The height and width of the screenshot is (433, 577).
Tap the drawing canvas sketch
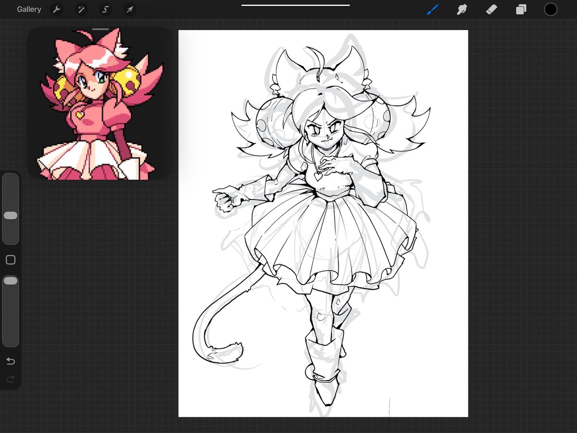[323, 223]
